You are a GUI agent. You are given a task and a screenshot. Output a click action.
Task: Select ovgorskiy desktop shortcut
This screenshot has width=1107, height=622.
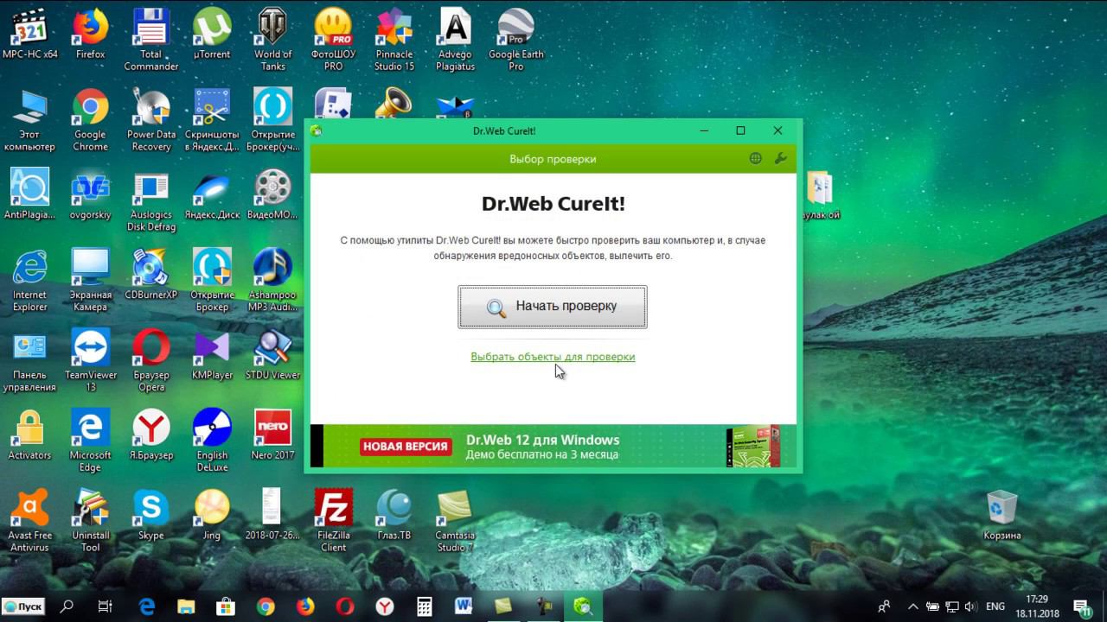pos(90,195)
